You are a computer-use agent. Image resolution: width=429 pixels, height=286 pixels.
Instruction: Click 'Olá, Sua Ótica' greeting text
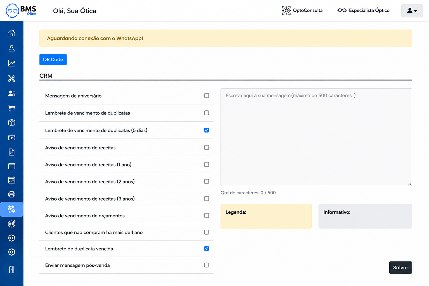coord(75,11)
